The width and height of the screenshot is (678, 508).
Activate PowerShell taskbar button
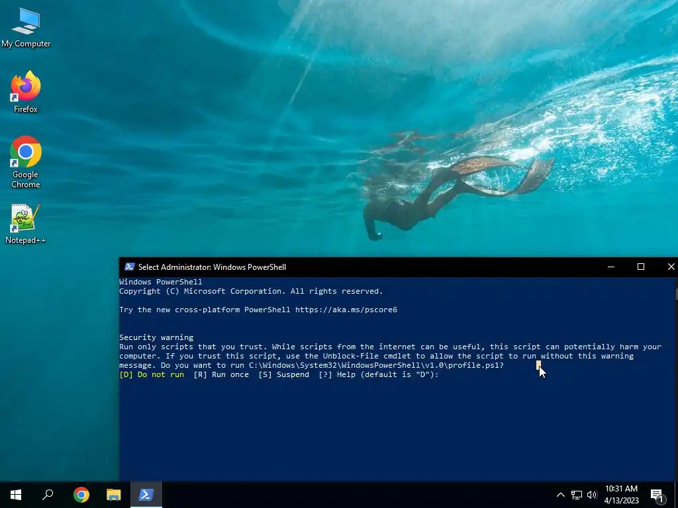coord(146,495)
